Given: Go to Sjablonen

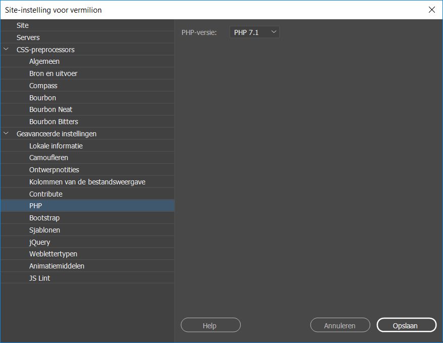Looking at the screenshot, I should 87,230.
